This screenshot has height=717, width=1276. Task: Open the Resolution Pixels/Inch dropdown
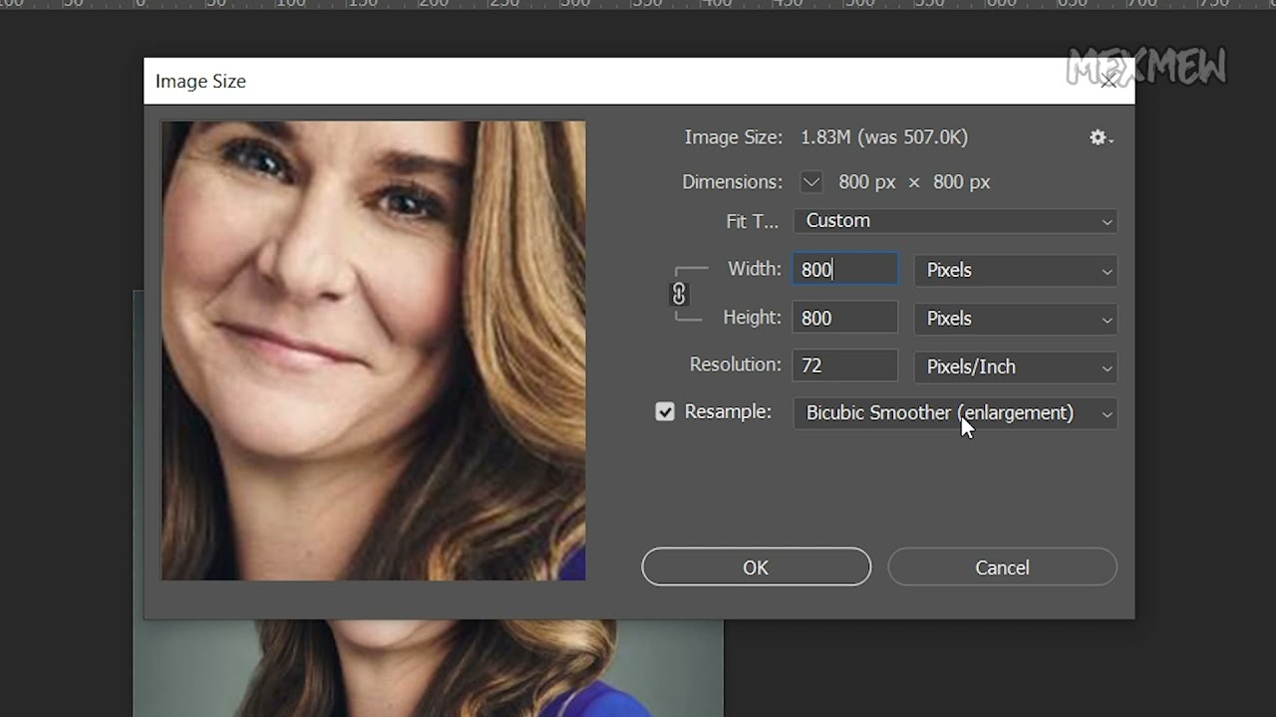coord(1016,366)
